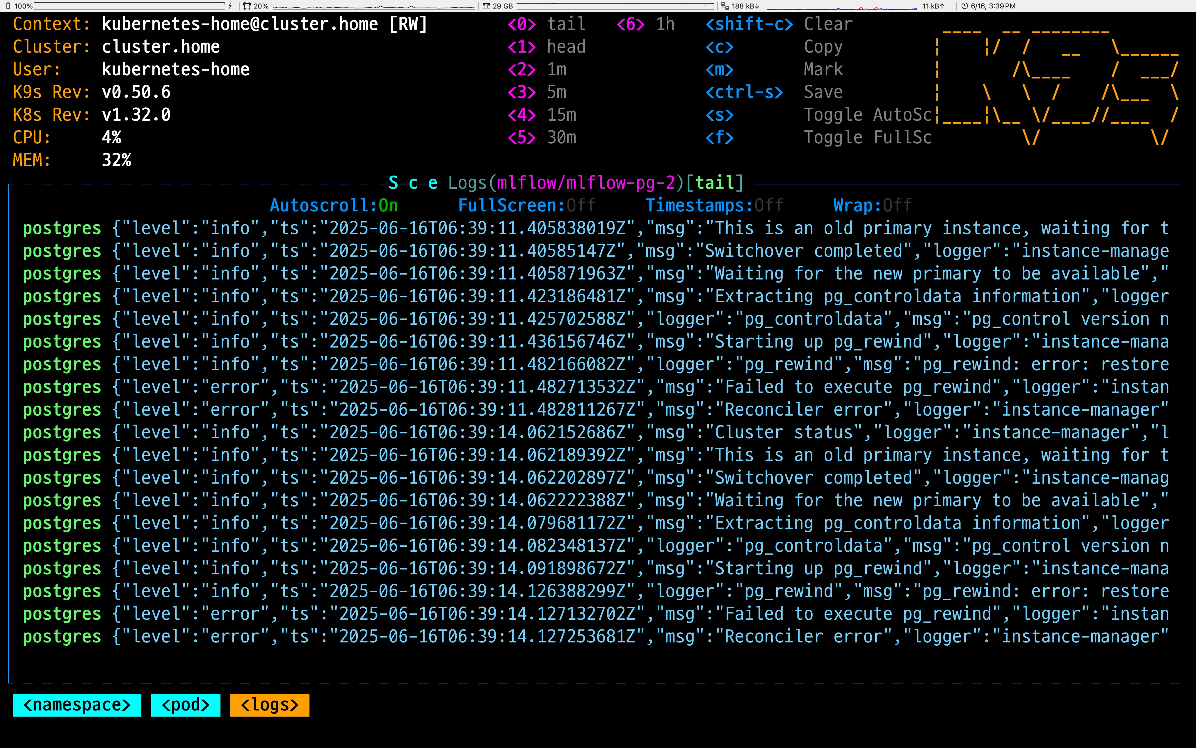Viewport: 1196px width, 748px height.
Task: Click the <shift-c> Clear shortcut key
Action: pyautogui.click(x=749, y=24)
